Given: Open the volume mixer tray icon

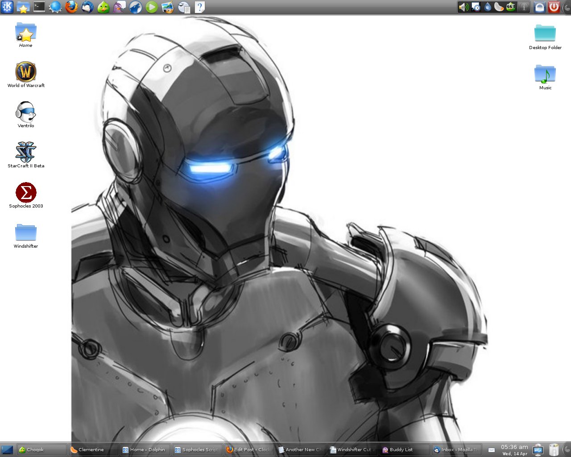Looking at the screenshot, I should [464, 7].
